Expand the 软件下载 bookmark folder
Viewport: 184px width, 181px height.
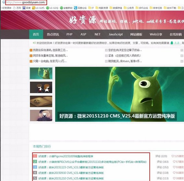[170, 8]
